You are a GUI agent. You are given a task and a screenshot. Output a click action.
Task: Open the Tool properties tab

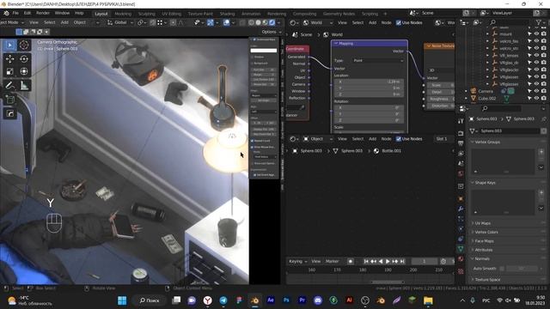coord(461,121)
